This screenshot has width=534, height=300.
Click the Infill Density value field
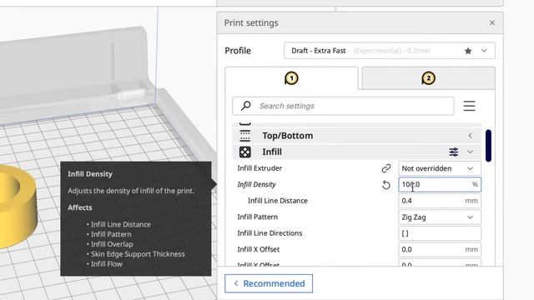440,184
